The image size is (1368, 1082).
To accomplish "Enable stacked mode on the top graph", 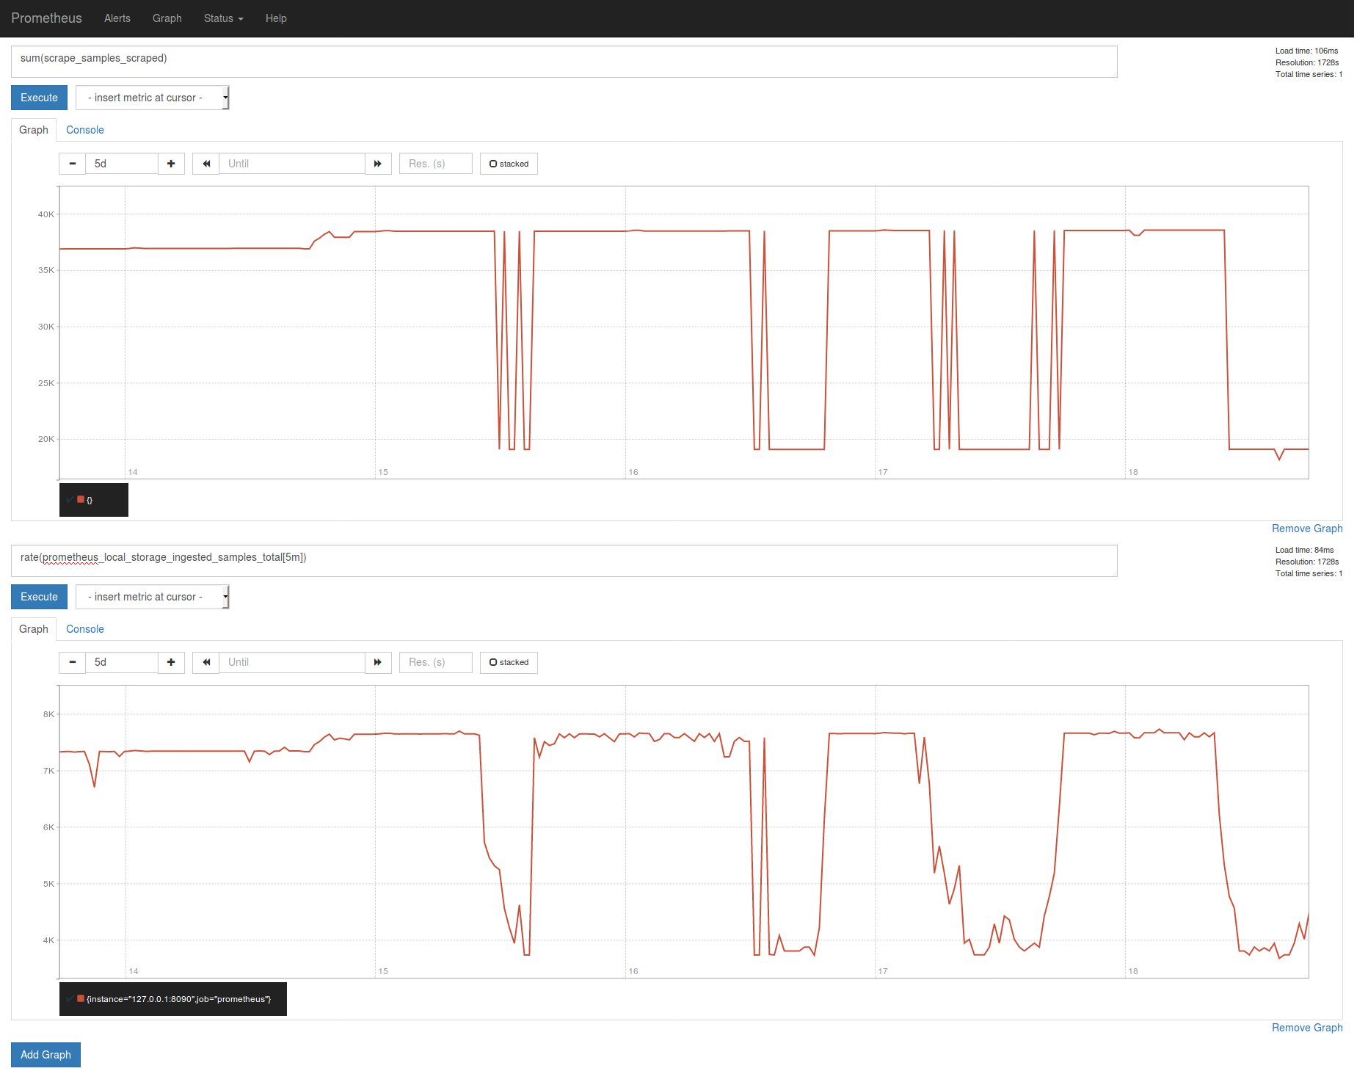I will pos(508,163).
